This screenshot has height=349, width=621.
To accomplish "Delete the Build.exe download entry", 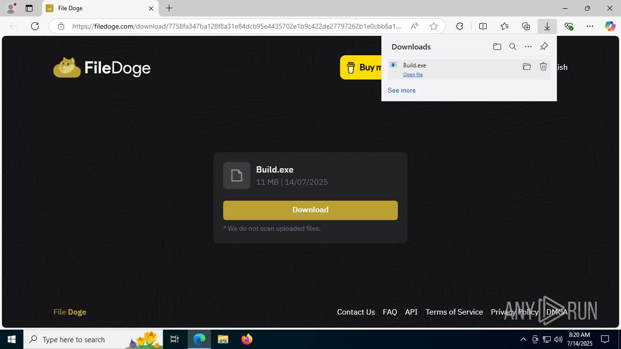I will pyautogui.click(x=543, y=66).
